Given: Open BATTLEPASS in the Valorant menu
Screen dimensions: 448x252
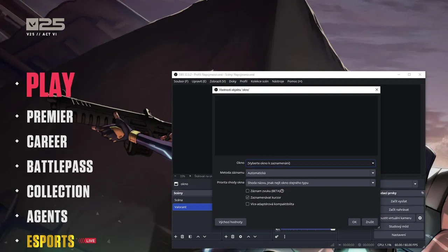Looking at the screenshot, I should click(60, 166).
